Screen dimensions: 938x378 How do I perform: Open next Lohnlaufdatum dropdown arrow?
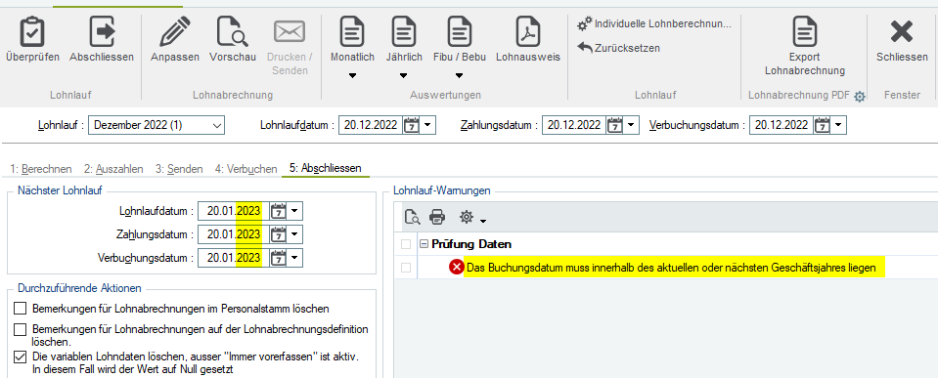pyautogui.click(x=294, y=211)
